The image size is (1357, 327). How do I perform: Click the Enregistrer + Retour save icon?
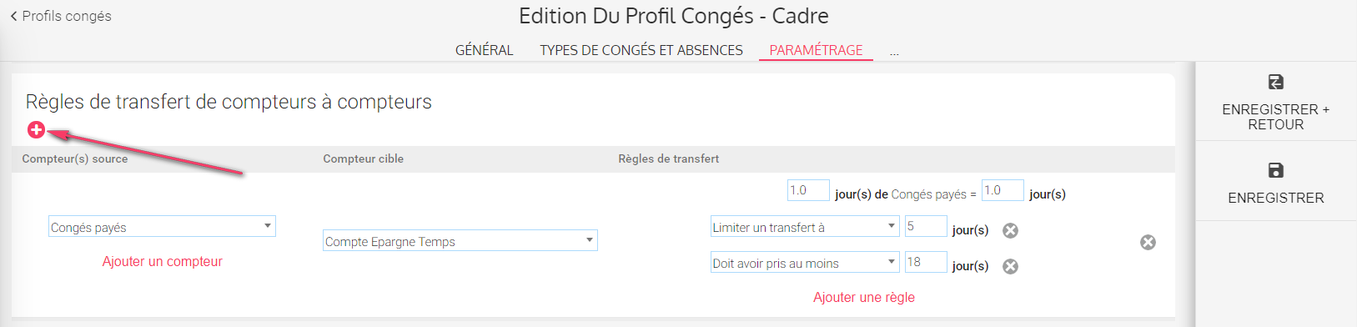pos(1275,82)
